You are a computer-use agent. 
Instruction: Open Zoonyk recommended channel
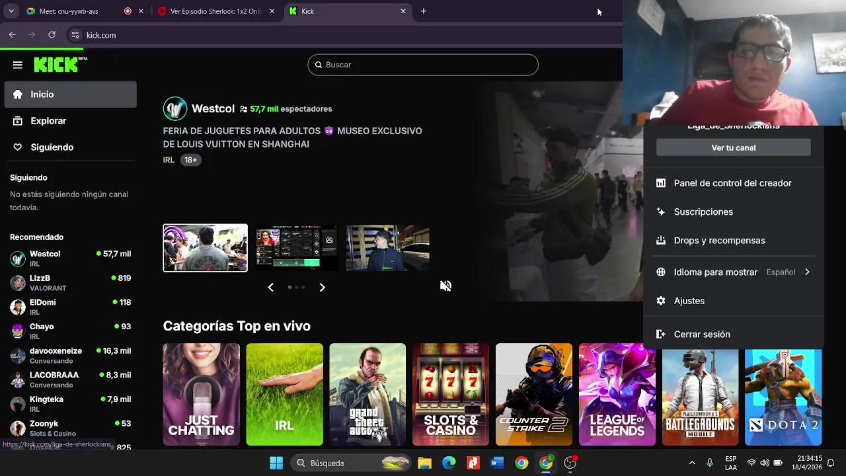click(x=71, y=428)
